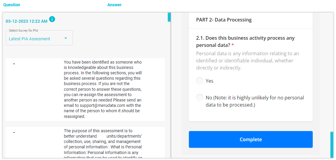Click the dropdown arrow next to Latest PIA Assesment
Screen dimensions: 336x160
click(x=66, y=39)
